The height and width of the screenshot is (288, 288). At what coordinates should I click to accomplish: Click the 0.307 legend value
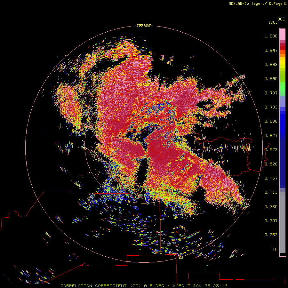coord(271,221)
